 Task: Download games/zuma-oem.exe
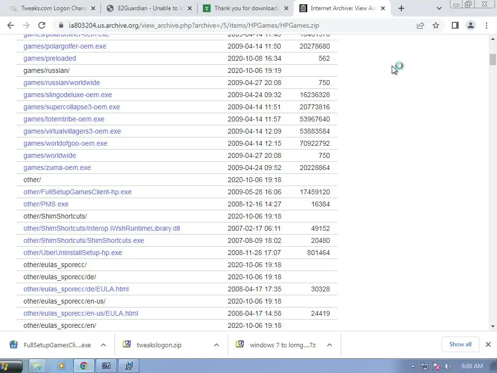click(x=57, y=168)
